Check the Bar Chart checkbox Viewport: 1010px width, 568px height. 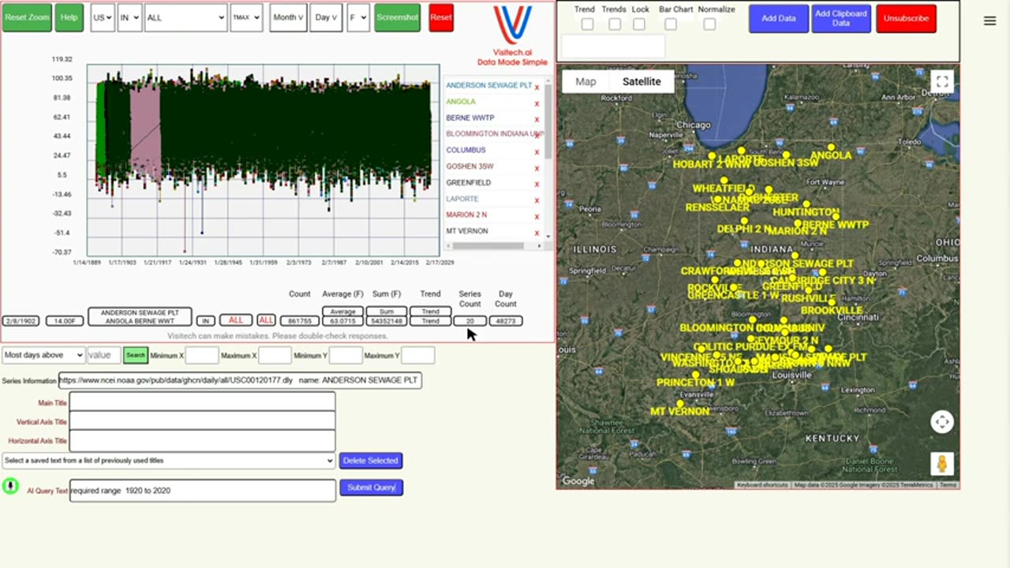(671, 24)
